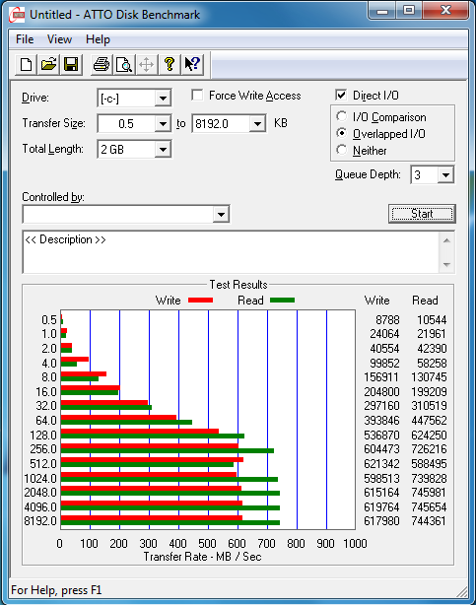
Task: Click the yellow question mark About icon
Action: click(170, 64)
